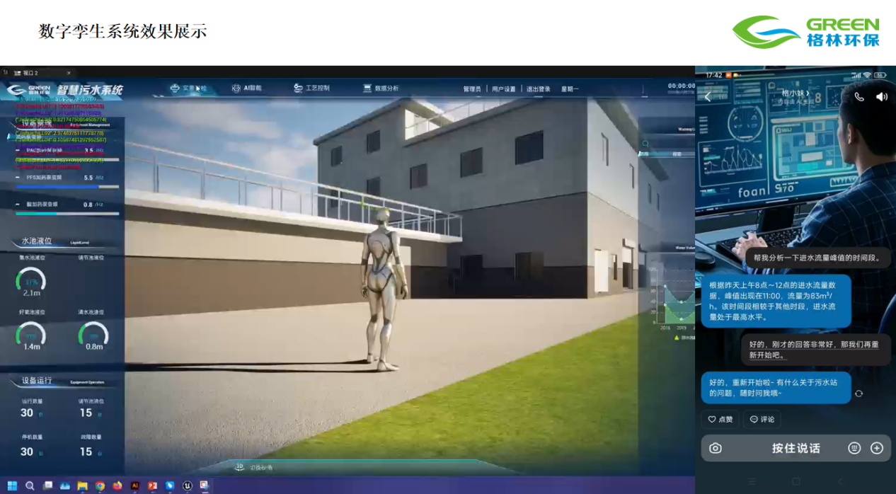Tap the plus icon for more options
Screen dimensions: 896x494
(877, 448)
